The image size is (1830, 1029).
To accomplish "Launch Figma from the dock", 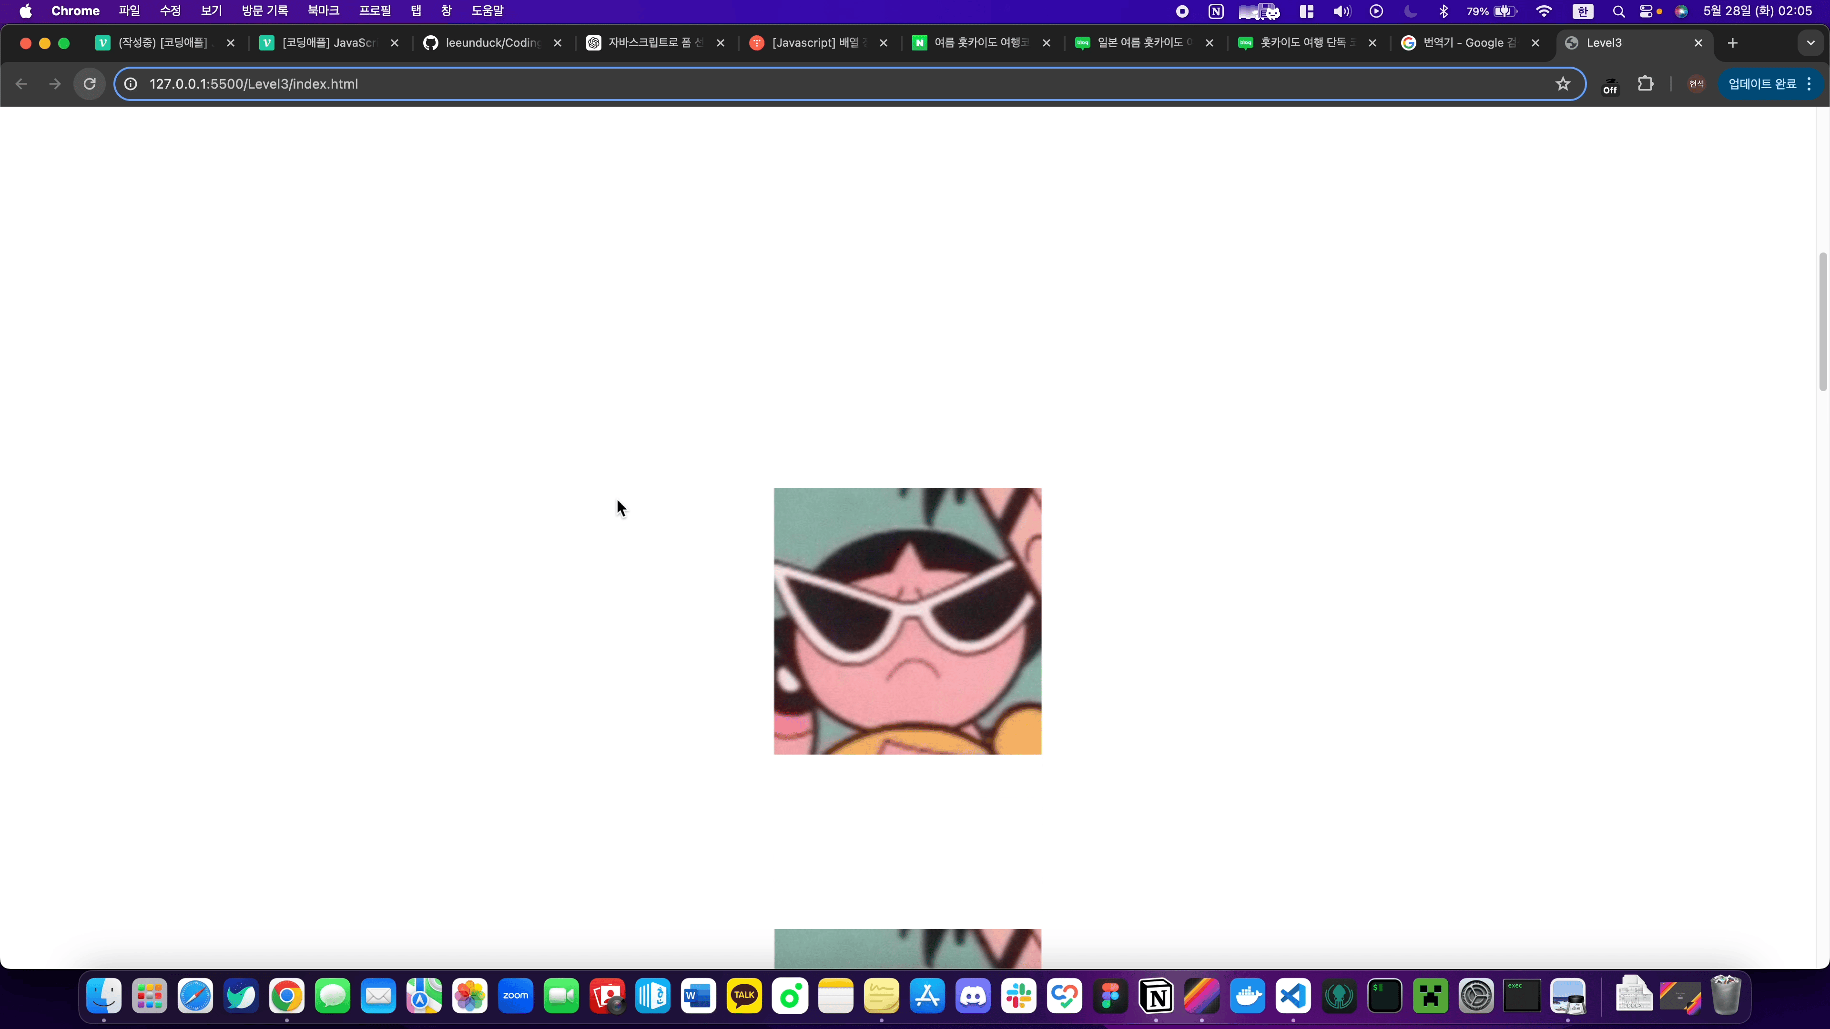I will [1110, 996].
